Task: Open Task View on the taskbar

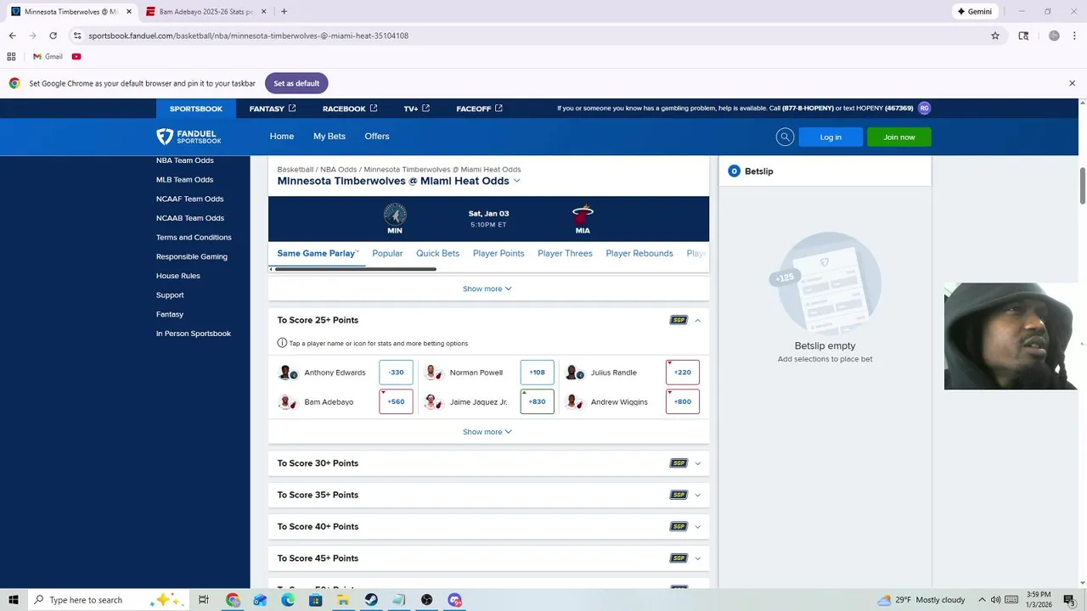Action: 204,600
